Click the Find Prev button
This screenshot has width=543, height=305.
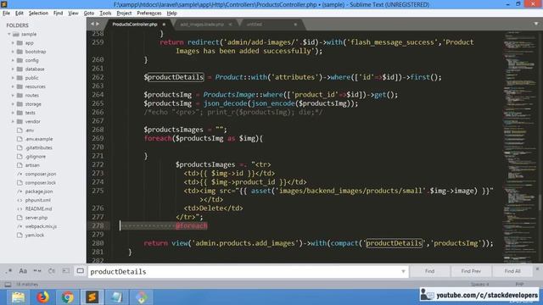coord(471,271)
